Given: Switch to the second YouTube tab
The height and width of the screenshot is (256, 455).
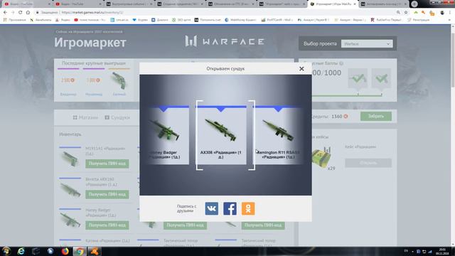Looking at the screenshot, I should [x=77, y=4].
